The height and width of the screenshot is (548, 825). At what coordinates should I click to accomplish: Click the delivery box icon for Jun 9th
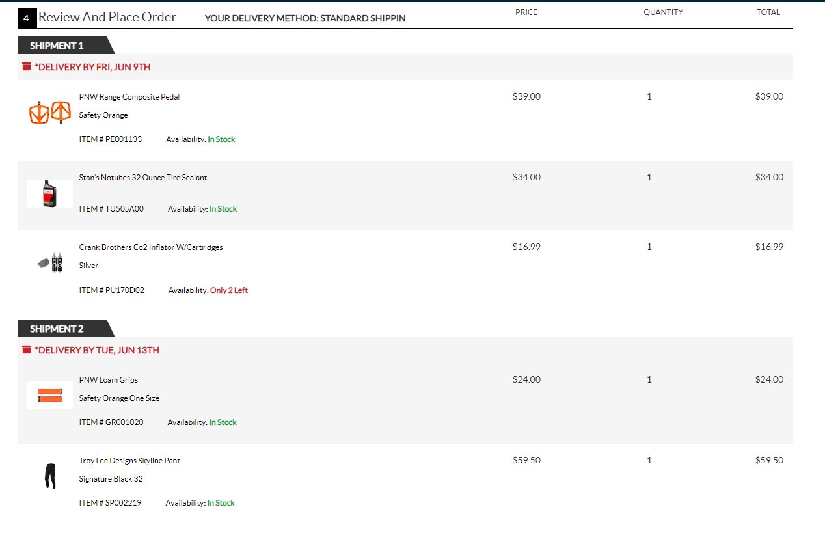pos(27,66)
